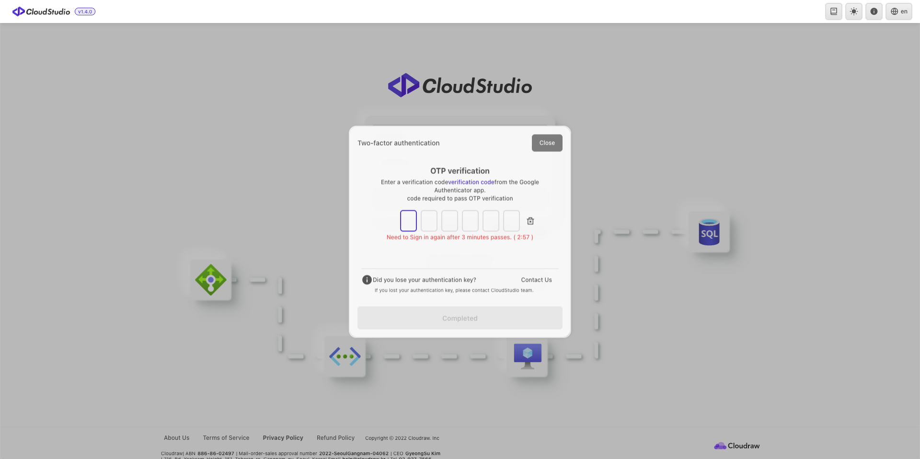Click the virtual machine monitor icon

pyautogui.click(x=528, y=356)
